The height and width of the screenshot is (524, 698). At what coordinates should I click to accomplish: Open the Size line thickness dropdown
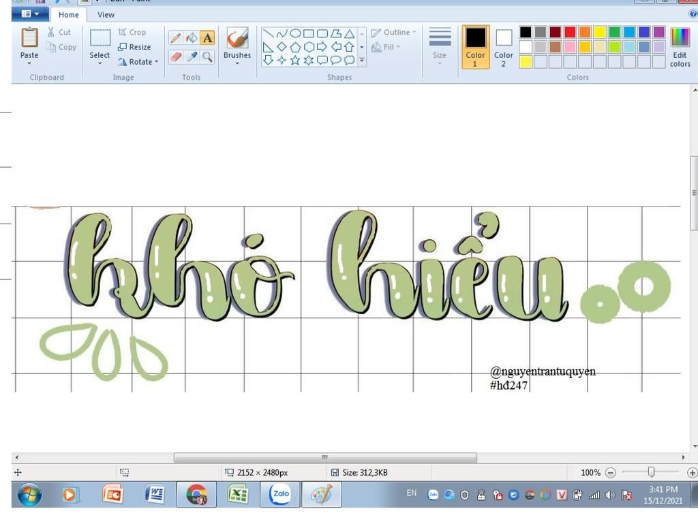tap(440, 47)
